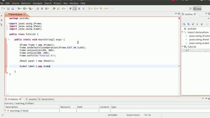Click the New Java Project toolbar icon

pos(38,9)
